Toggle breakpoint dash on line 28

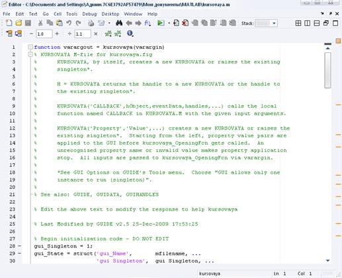click(x=19, y=246)
